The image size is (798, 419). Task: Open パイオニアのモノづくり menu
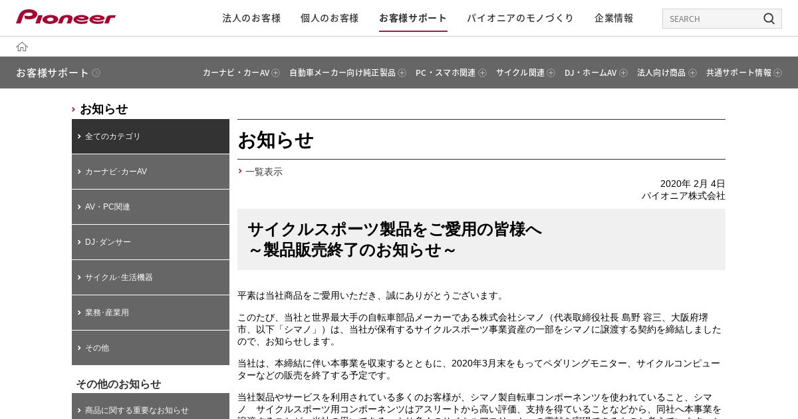click(x=520, y=18)
